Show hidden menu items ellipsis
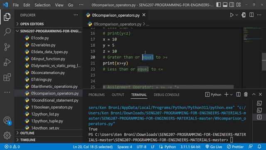The width and height of the screenshot is (266, 150). 81,5
